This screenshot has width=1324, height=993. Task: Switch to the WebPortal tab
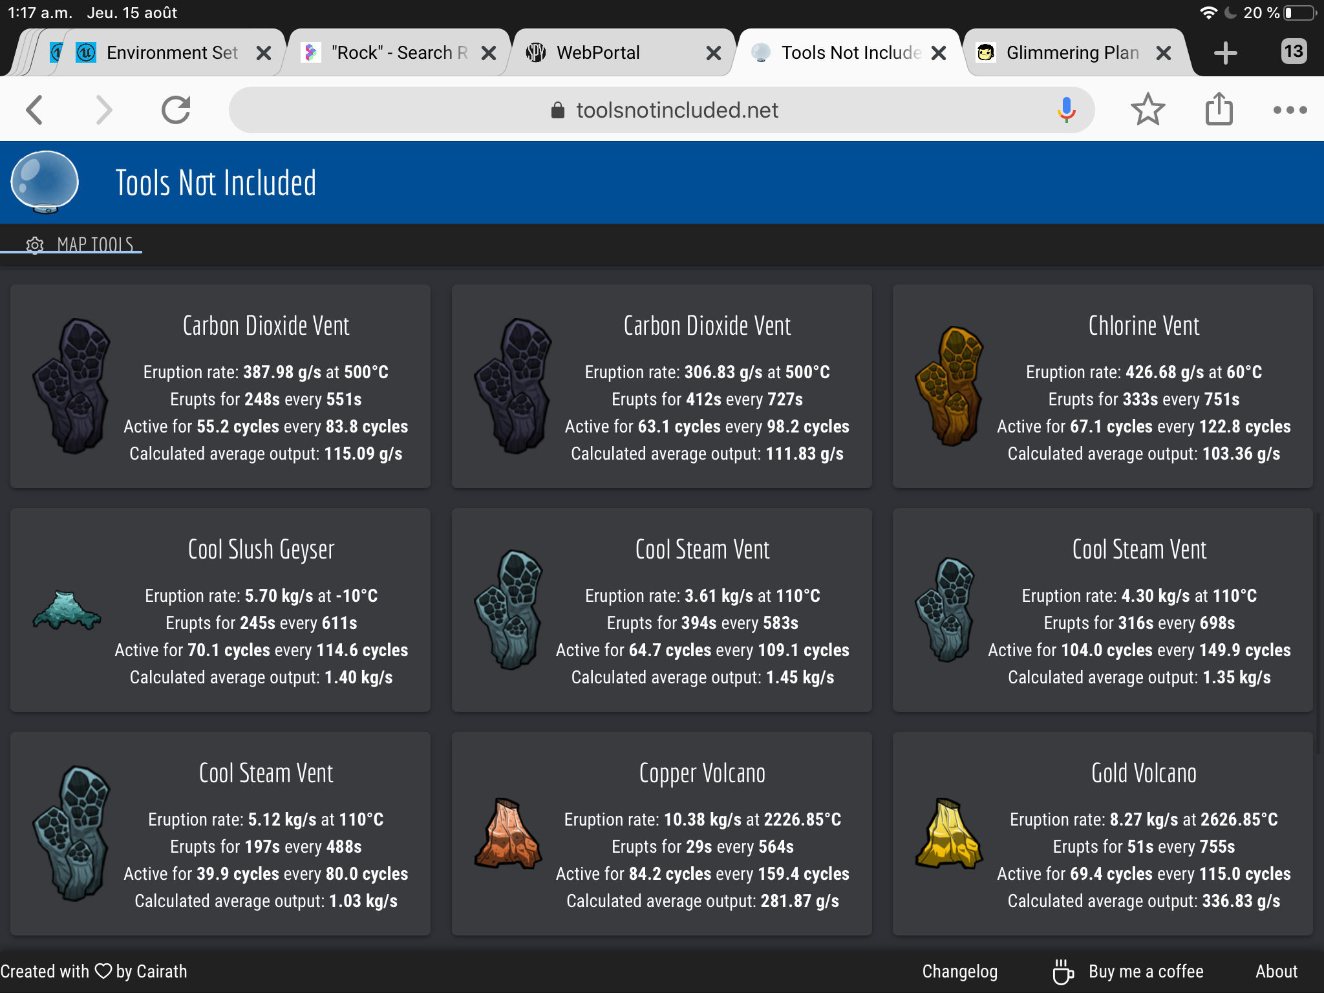[598, 53]
